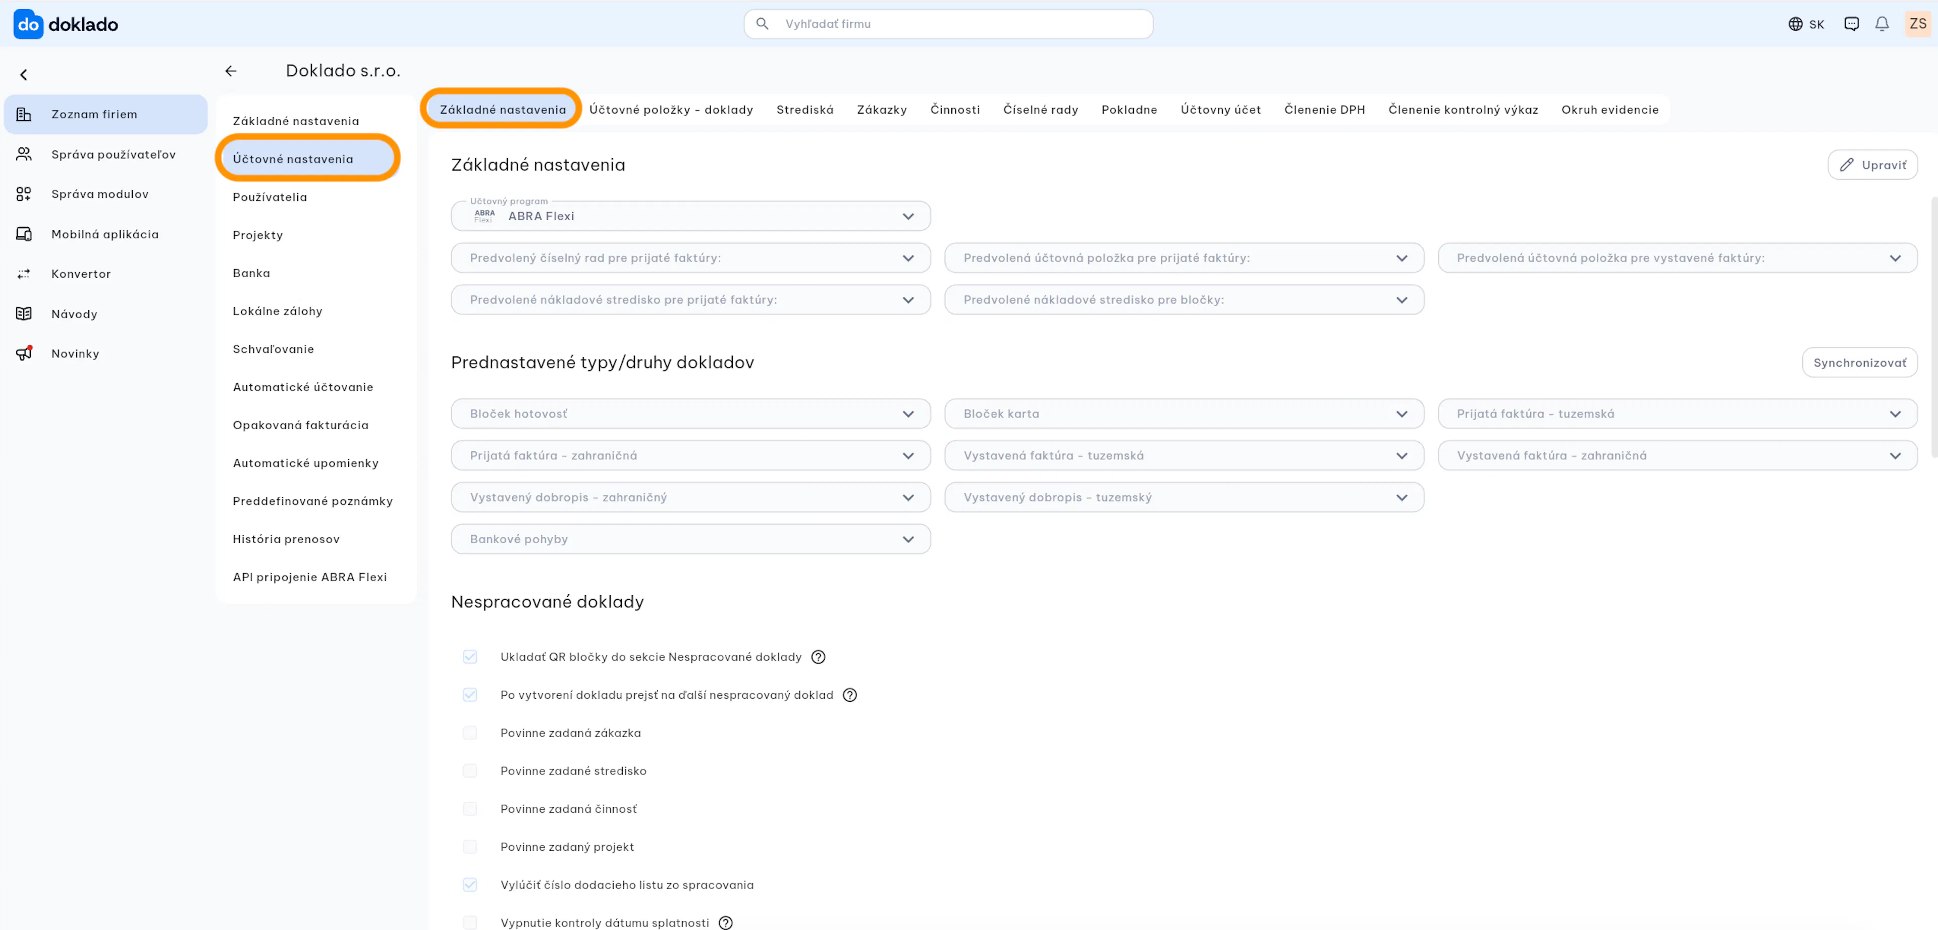Click Konvertor arrows icon
This screenshot has height=930, width=1938.
coord(24,274)
